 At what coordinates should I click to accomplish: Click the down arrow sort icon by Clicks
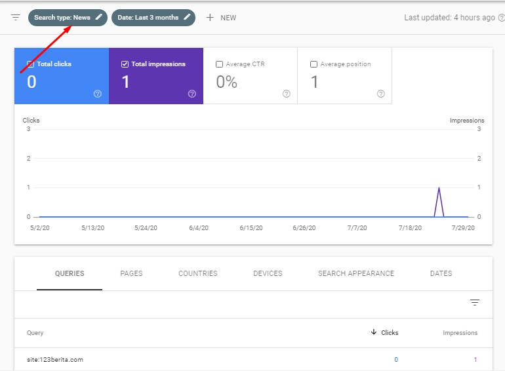coord(374,332)
